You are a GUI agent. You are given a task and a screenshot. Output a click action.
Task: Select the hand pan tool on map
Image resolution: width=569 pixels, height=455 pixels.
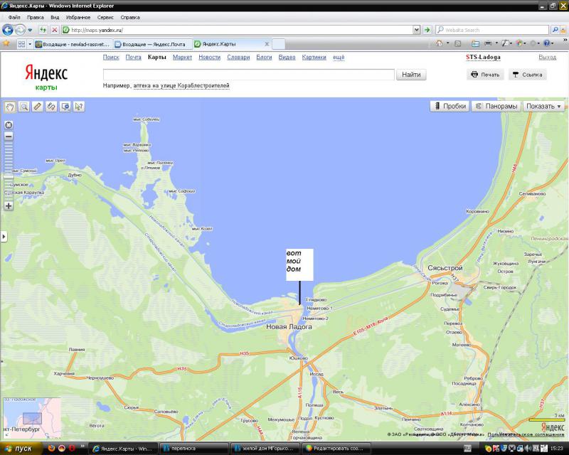[x=10, y=107]
